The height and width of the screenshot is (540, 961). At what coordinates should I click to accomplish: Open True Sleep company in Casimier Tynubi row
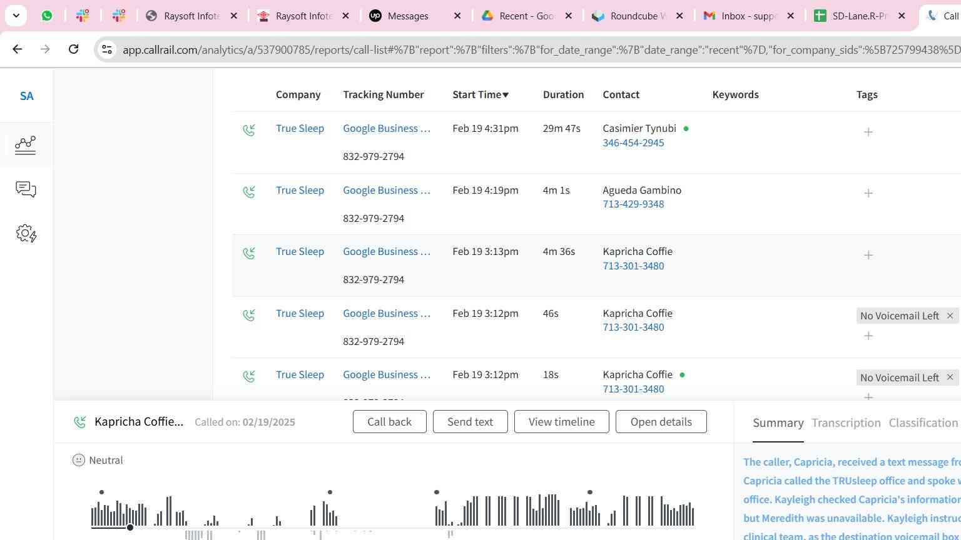click(x=300, y=128)
